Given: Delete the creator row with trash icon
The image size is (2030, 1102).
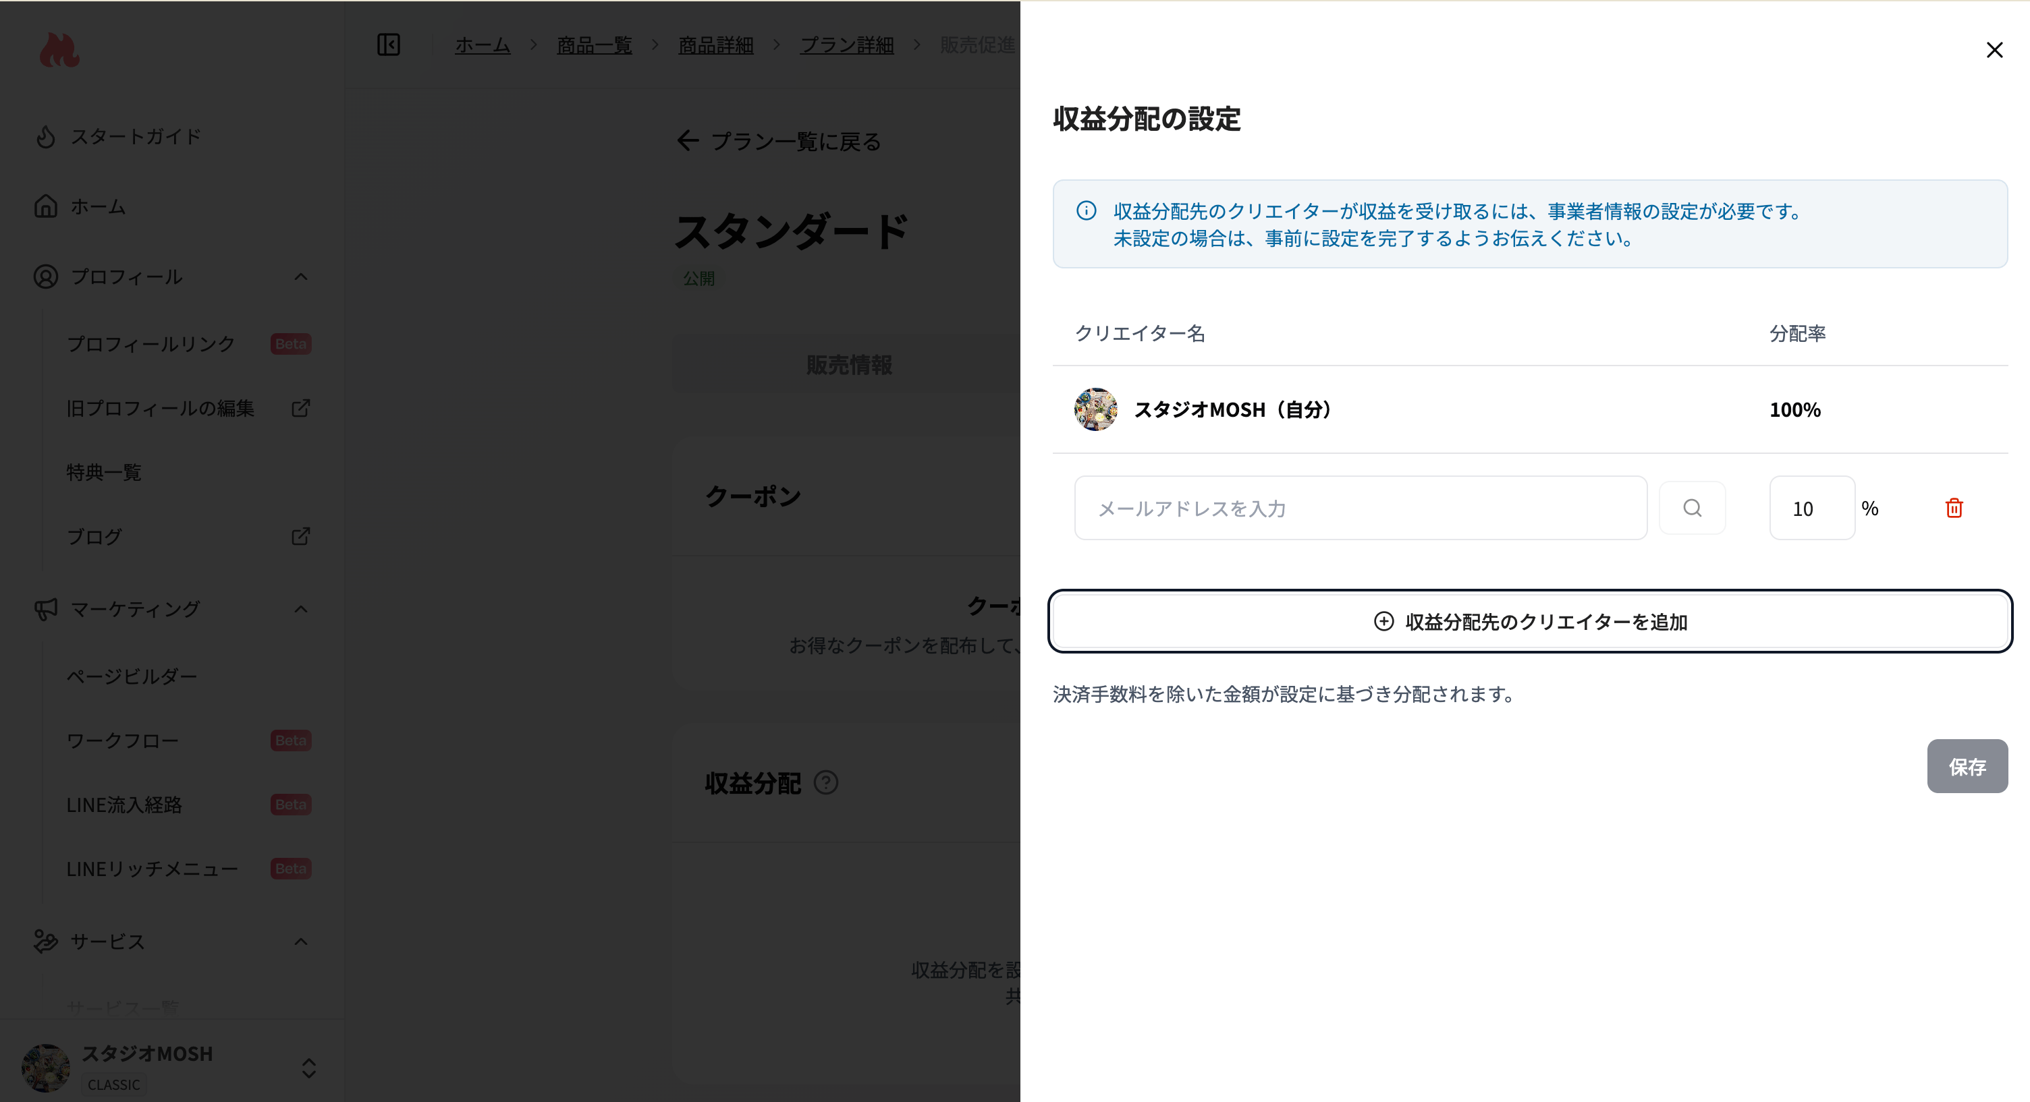Looking at the screenshot, I should click(1954, 508).
